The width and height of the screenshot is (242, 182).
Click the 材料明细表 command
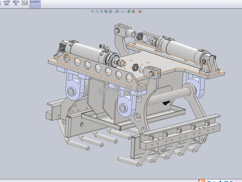pos(6,3)
